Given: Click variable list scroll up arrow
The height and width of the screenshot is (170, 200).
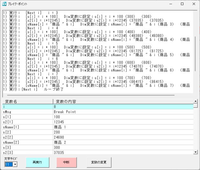Looking at the screenshot, I should point(196,101).
